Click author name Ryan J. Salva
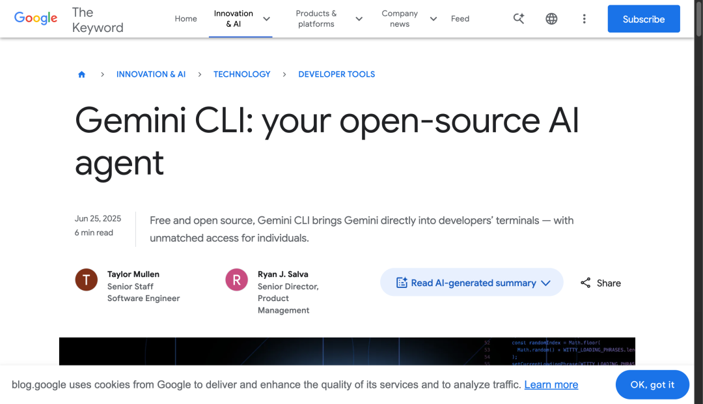The height and width of the screenshot is (404, 703). pos(283,274)
